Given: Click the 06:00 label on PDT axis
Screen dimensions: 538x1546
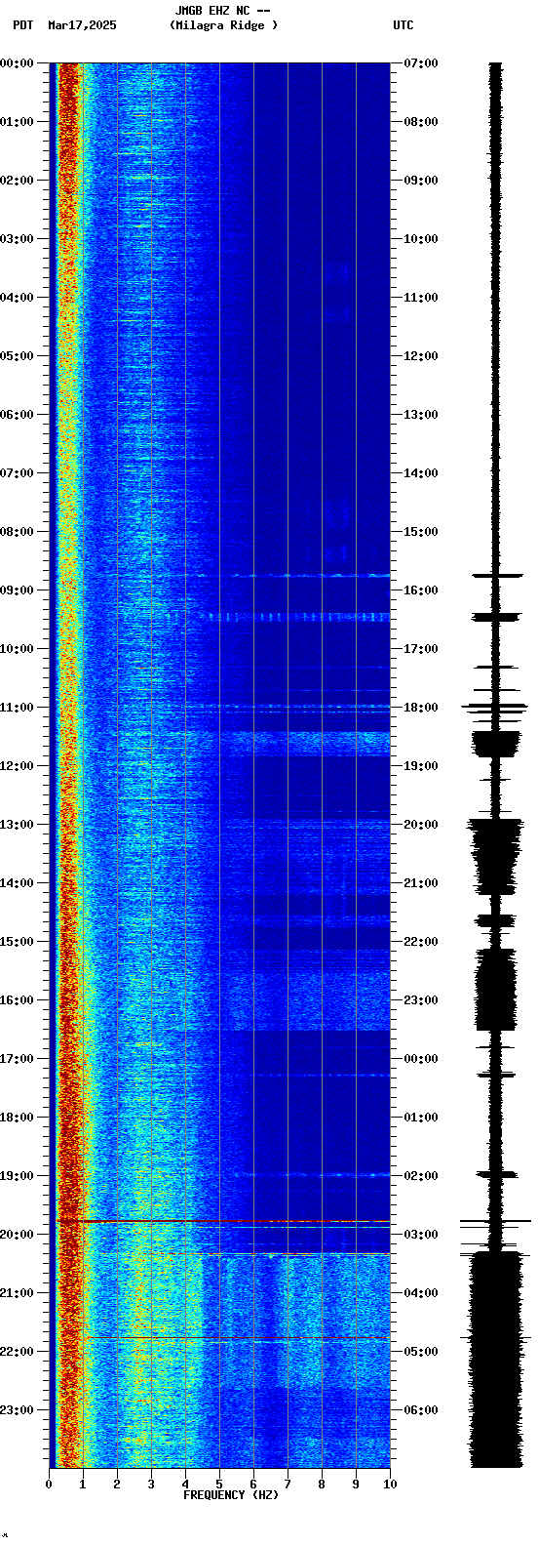Looking at the screenshot, I should [17, 415].
